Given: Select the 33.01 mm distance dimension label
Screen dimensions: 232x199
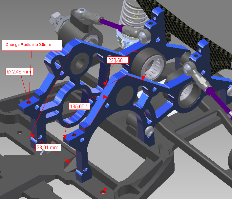Looking at the screenshot, I should coord(48,148).
